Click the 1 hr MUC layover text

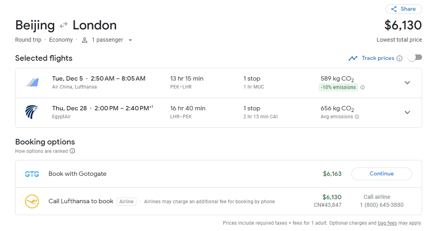click(x=254, y=87)
